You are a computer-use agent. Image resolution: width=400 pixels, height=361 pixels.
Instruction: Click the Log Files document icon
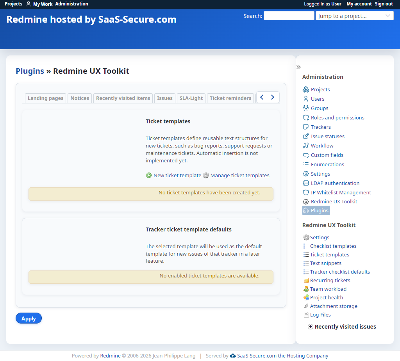pyautogui.click(x=306, y=315)
